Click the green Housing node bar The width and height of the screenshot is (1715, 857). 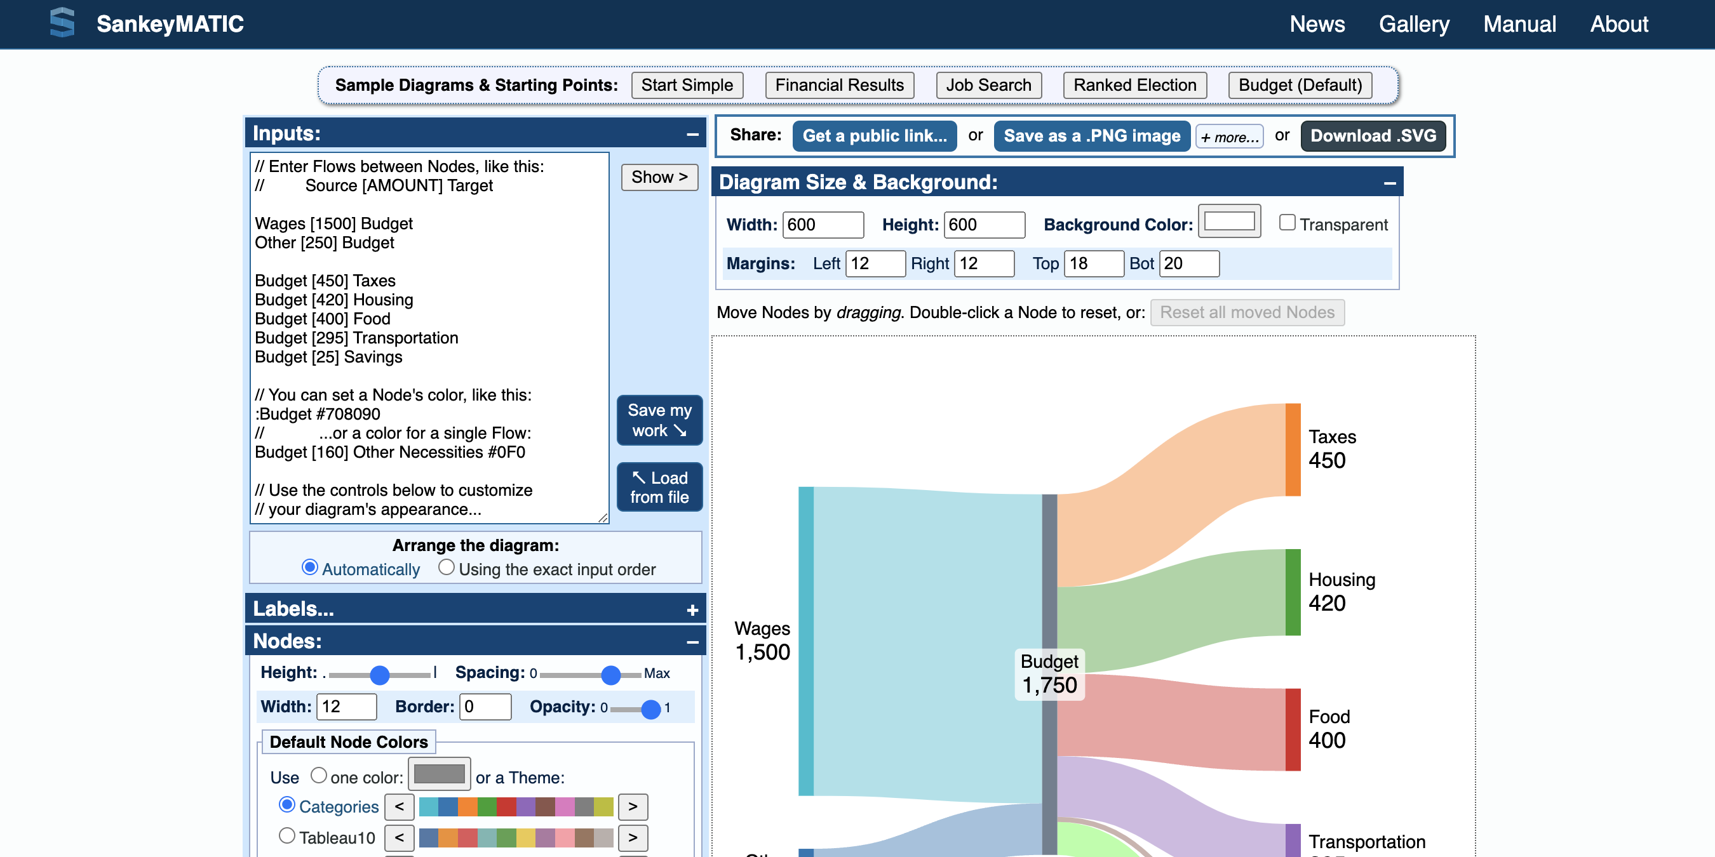coord(1292,592)
